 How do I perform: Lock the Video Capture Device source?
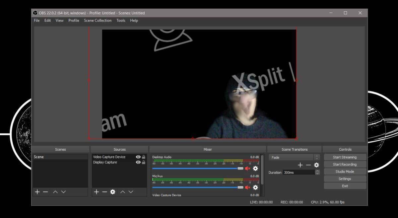[144, 157]
